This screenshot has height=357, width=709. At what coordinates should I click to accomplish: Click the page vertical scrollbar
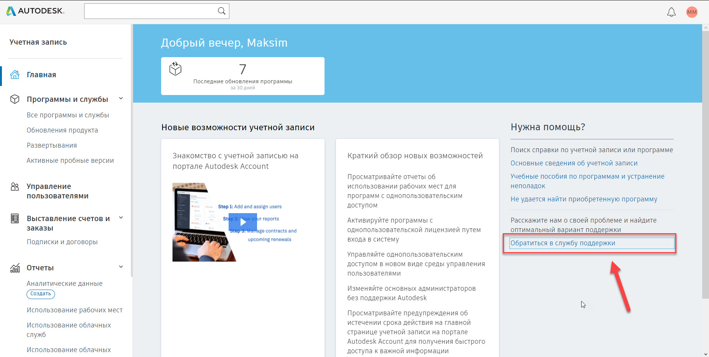pyautogui.click(x=706, y=165)
